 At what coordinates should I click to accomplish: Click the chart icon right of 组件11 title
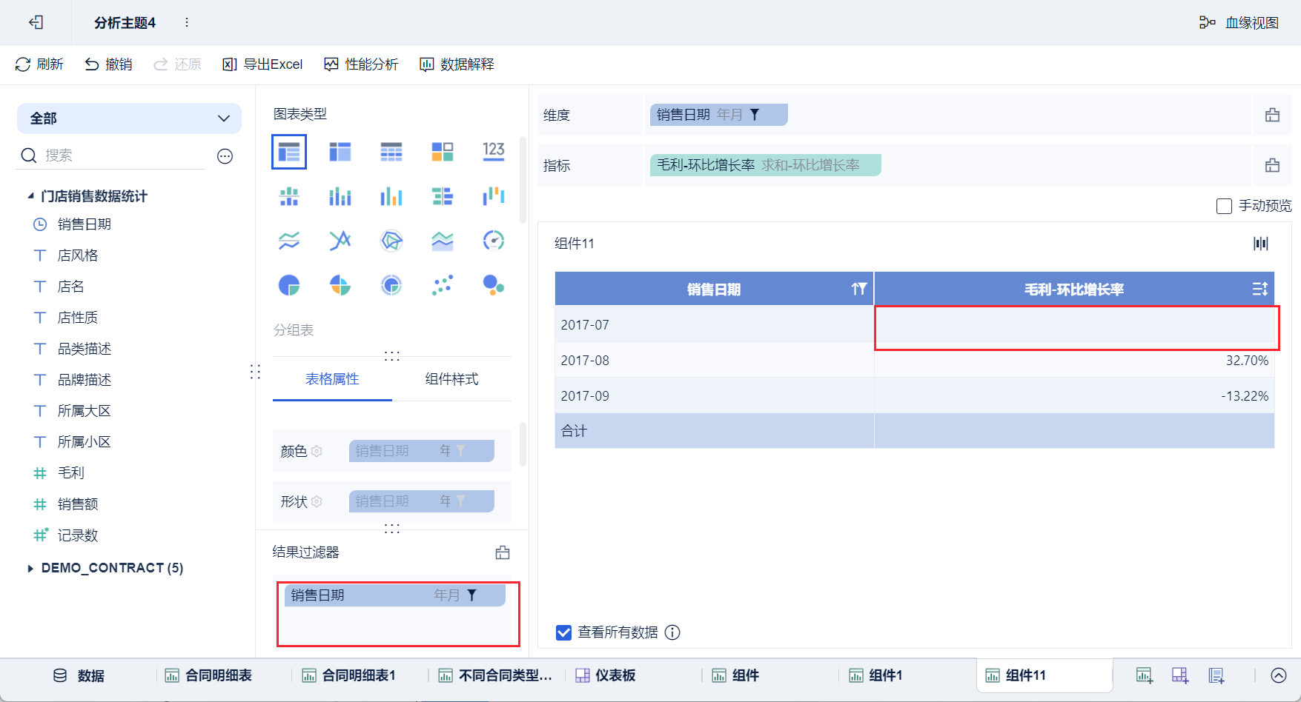click(1261, 244)
